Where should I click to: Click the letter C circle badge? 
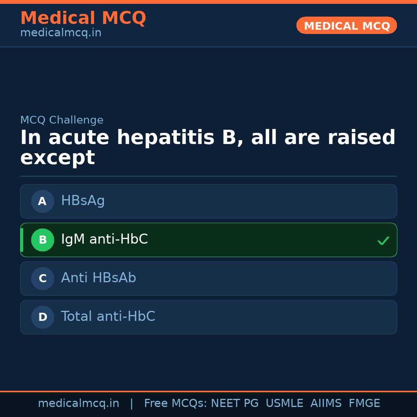point(42,278)
